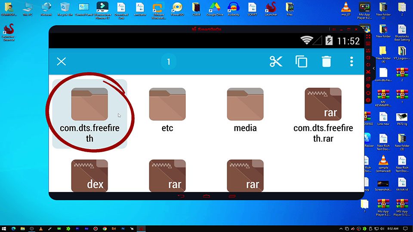Open Recycle Bin on desktop

(x=65, y=9)
